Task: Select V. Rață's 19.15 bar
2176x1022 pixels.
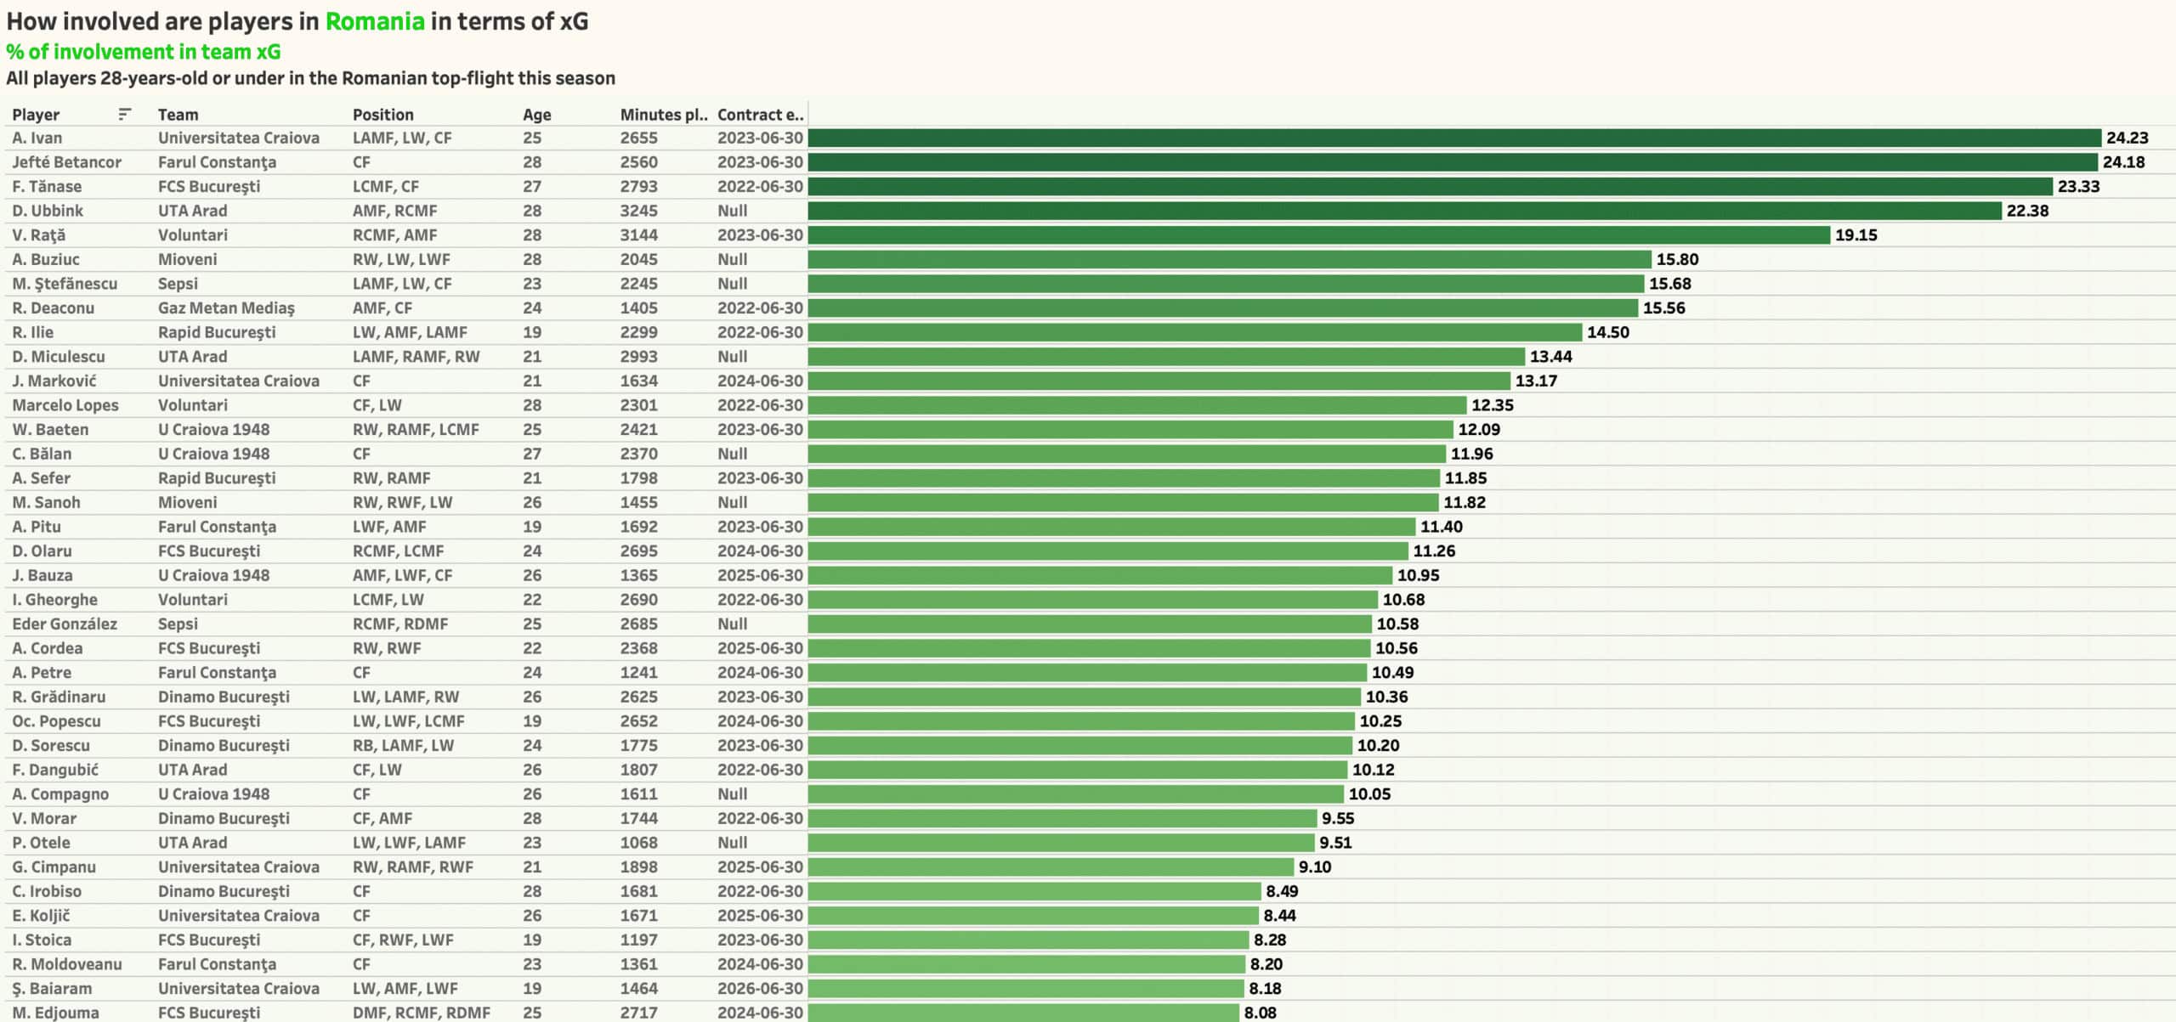Action: (1318, 235)
